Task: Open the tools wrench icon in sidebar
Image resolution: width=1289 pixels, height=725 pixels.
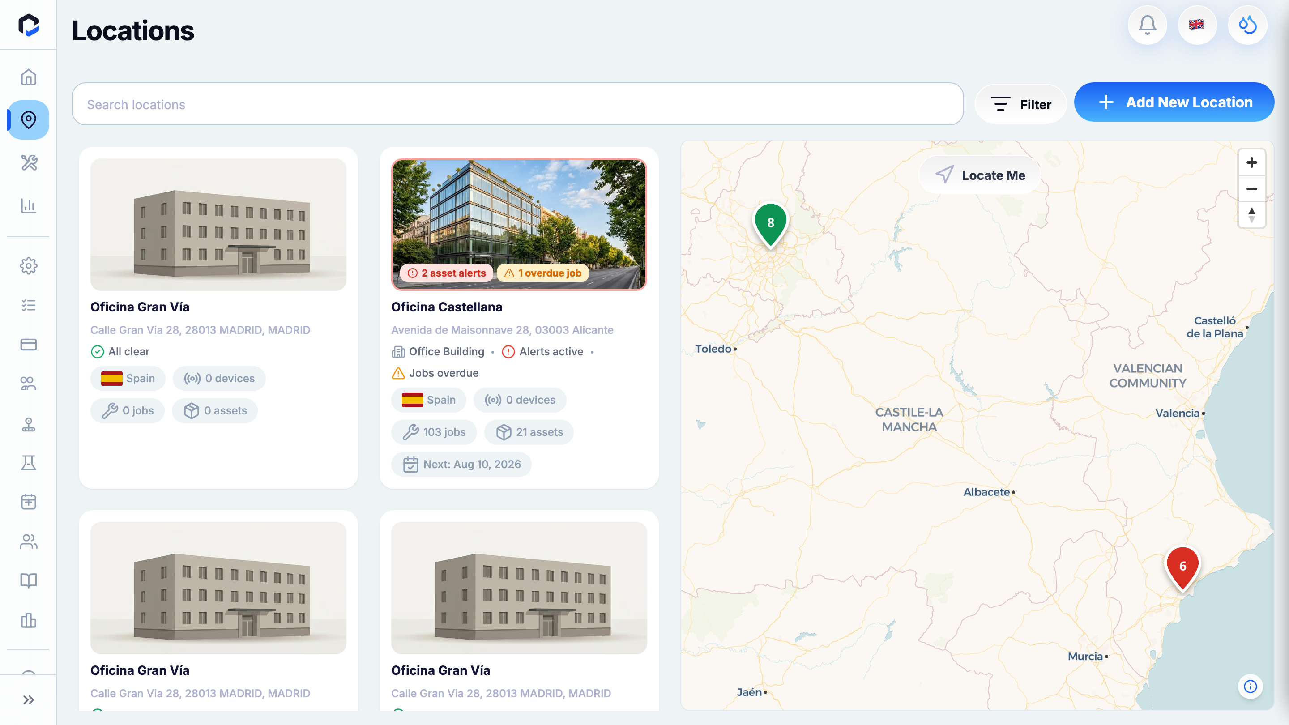Action: click(29, 162)
